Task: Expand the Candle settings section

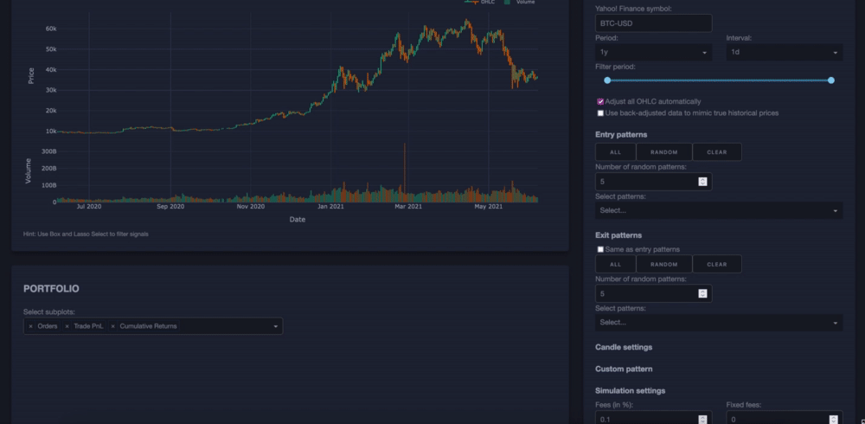Action: 624,347
